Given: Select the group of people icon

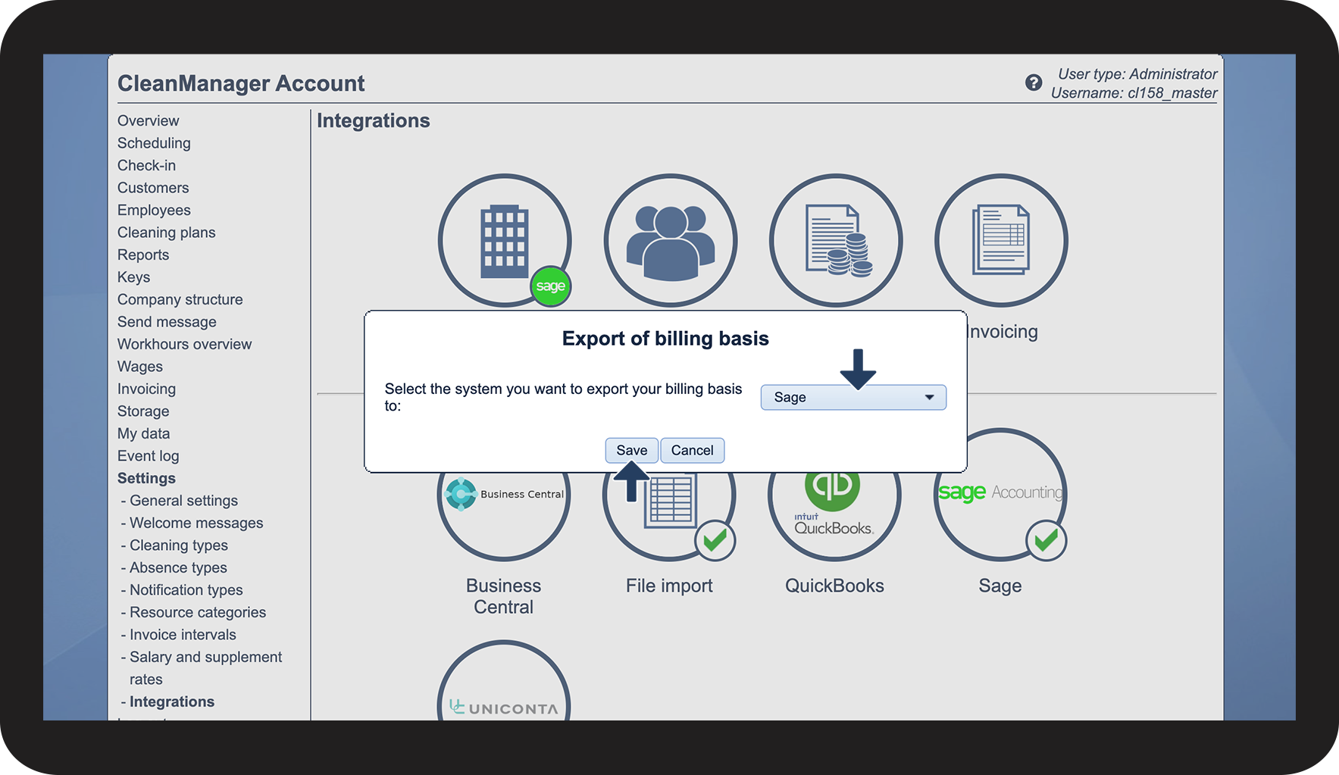Looking at the screenshot, I should click(x=670, y=240).
